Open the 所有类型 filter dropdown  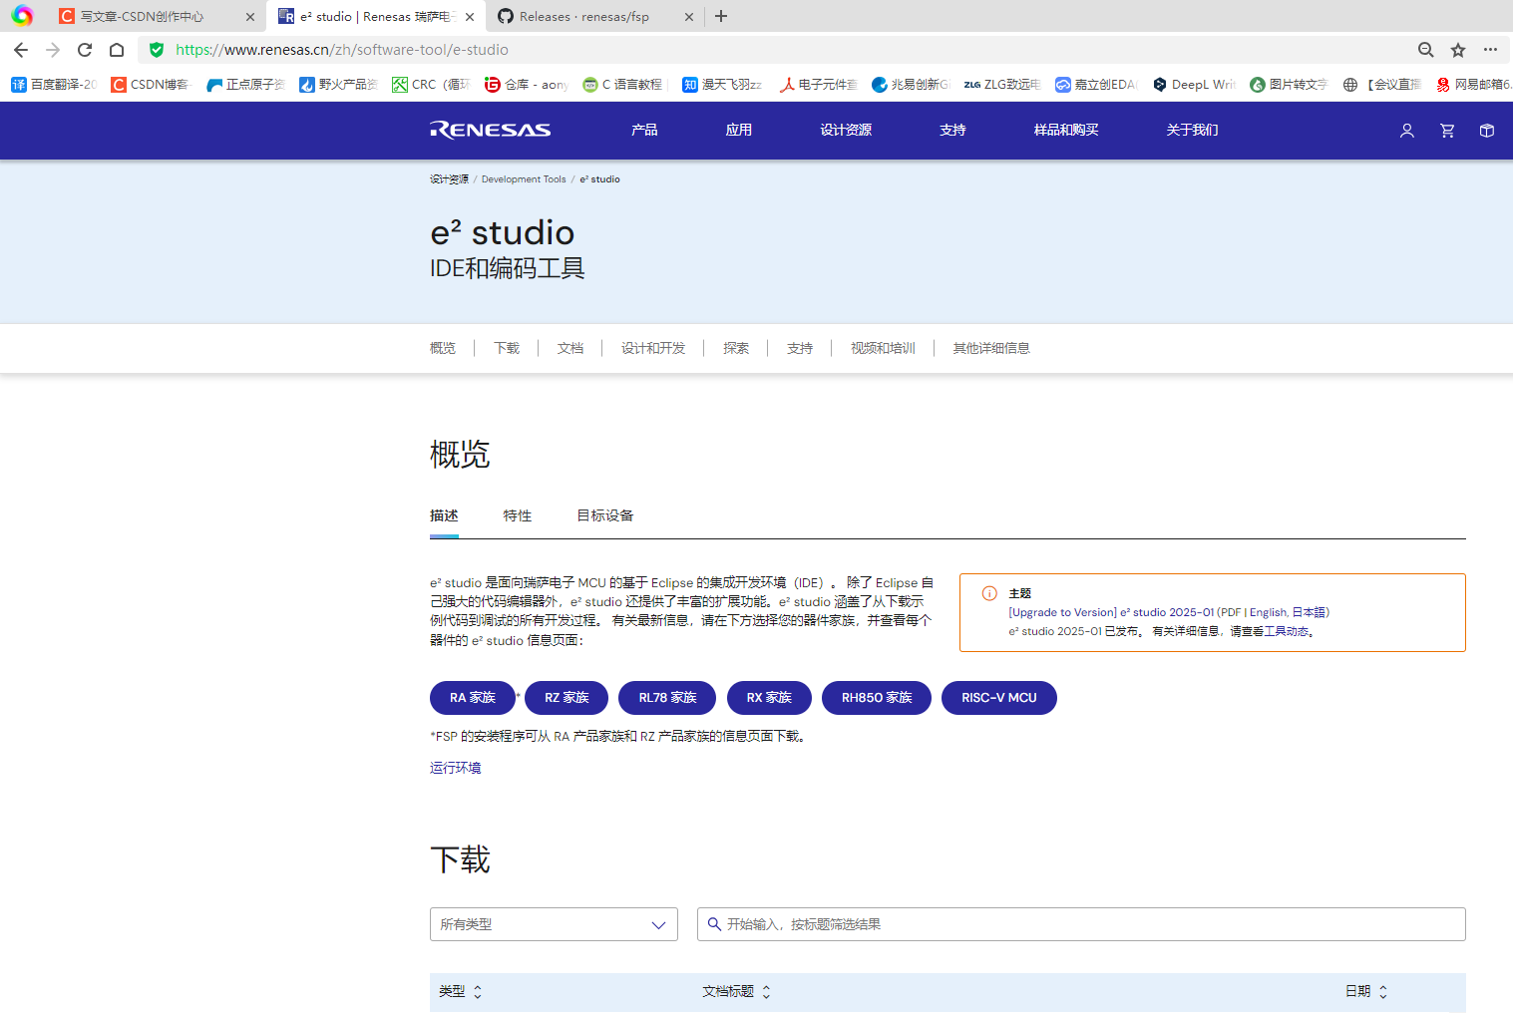tap(554, 924)
